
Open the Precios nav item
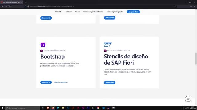78,12
